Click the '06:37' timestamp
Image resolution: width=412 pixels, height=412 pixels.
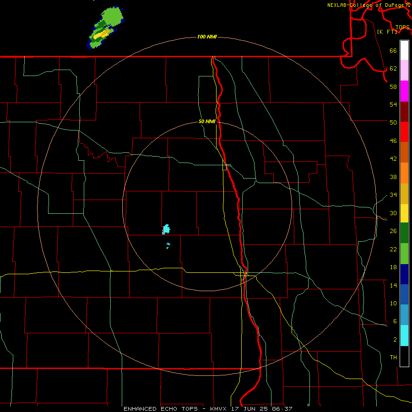(282, 409)
